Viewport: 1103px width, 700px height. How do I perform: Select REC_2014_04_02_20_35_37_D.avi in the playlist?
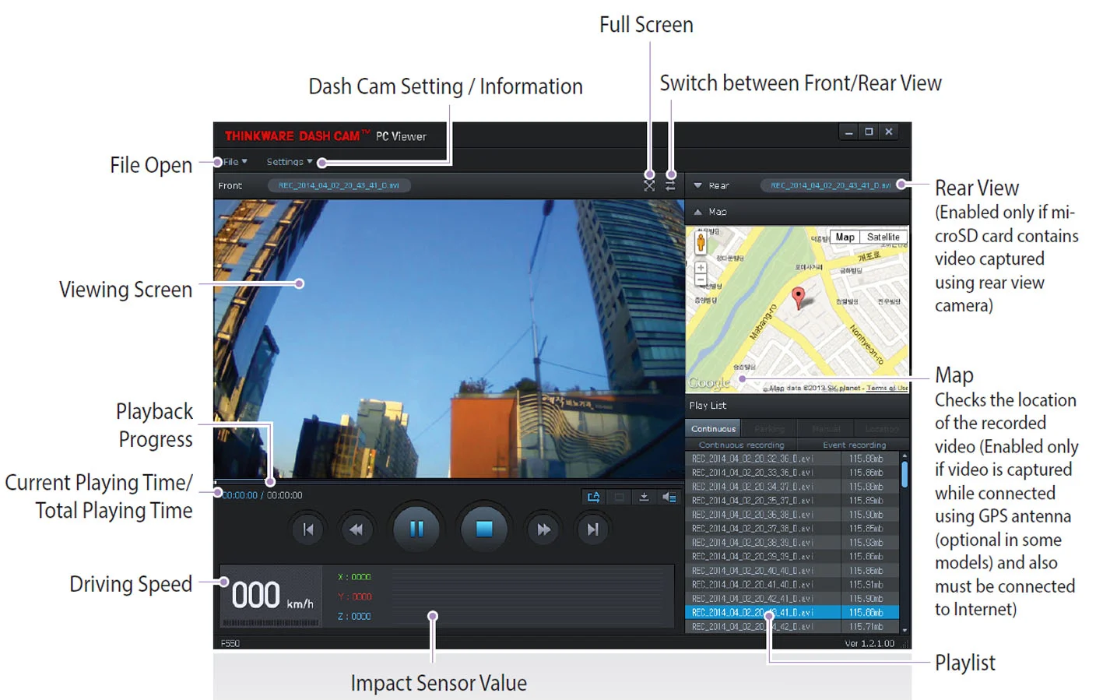[792, 501]
